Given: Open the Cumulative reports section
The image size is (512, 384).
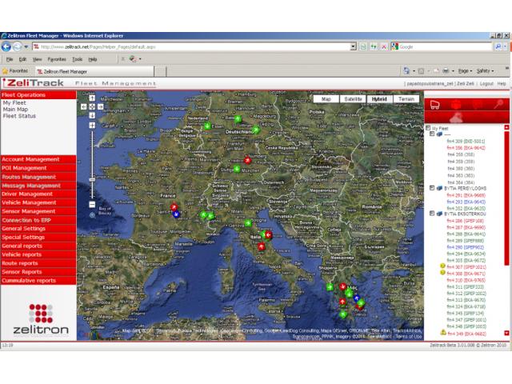Looking at the screenshot, I should tap(38, 281).
